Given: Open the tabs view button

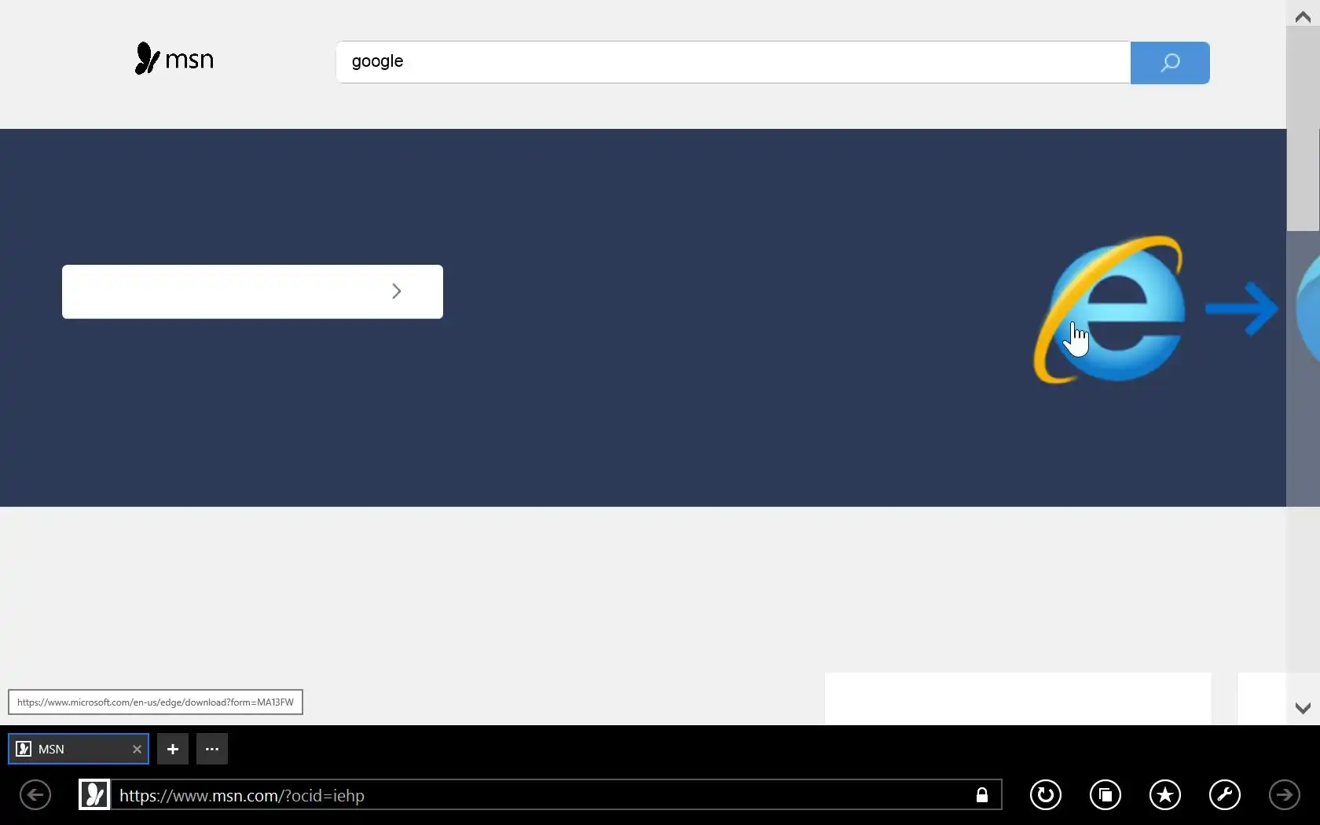Looking at the screenshot, I should tap(1105, 795).
